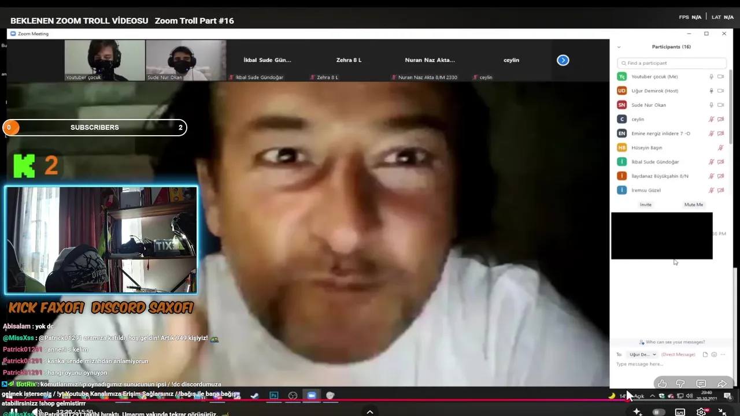This screenshot has height=416, width=740.
Task: Open YouTube player settings gear
Action: pyautogui.click(x=701, y=412)
